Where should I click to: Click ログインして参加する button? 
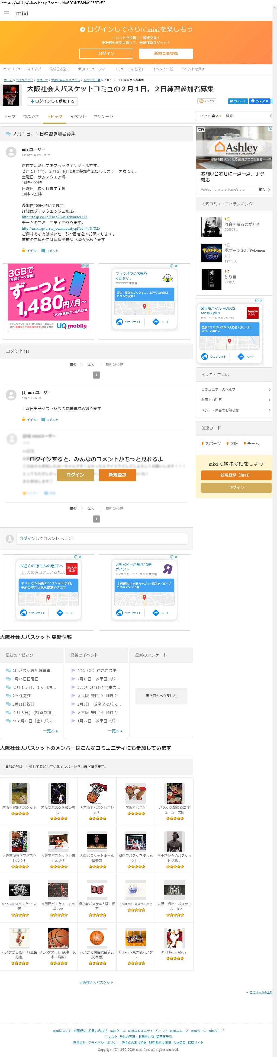pyautogui.click(x=52, y=101)
